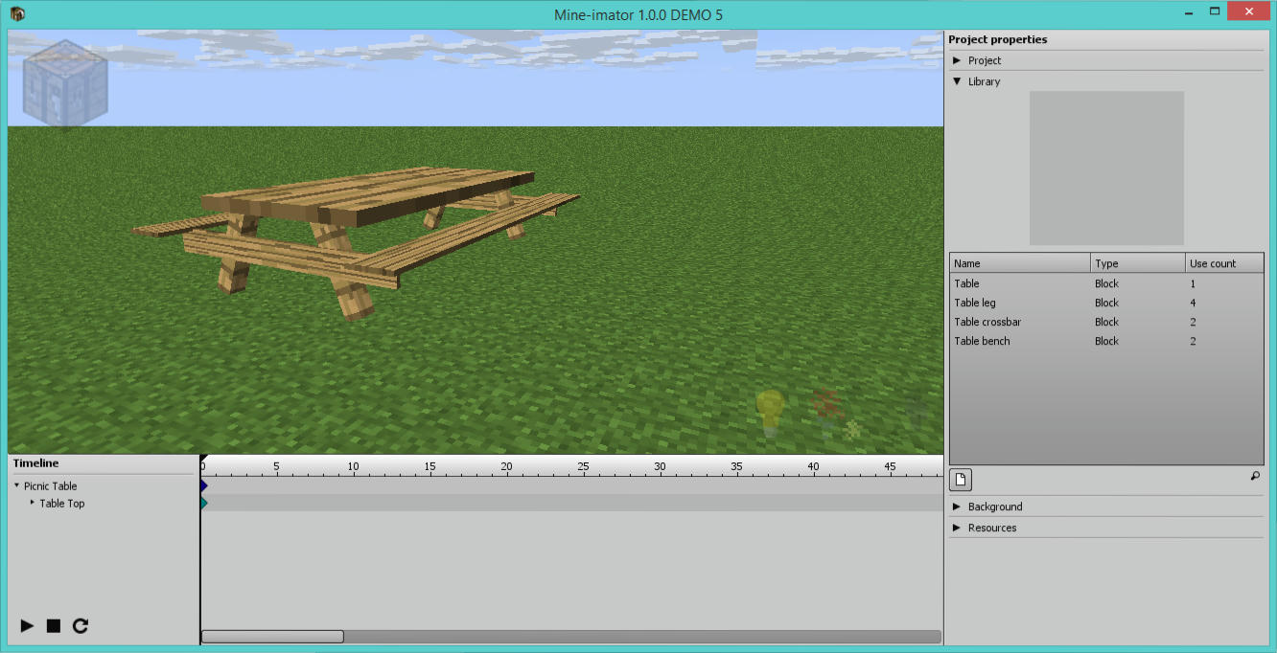Select the Table bench library item

click(1106, 341)
